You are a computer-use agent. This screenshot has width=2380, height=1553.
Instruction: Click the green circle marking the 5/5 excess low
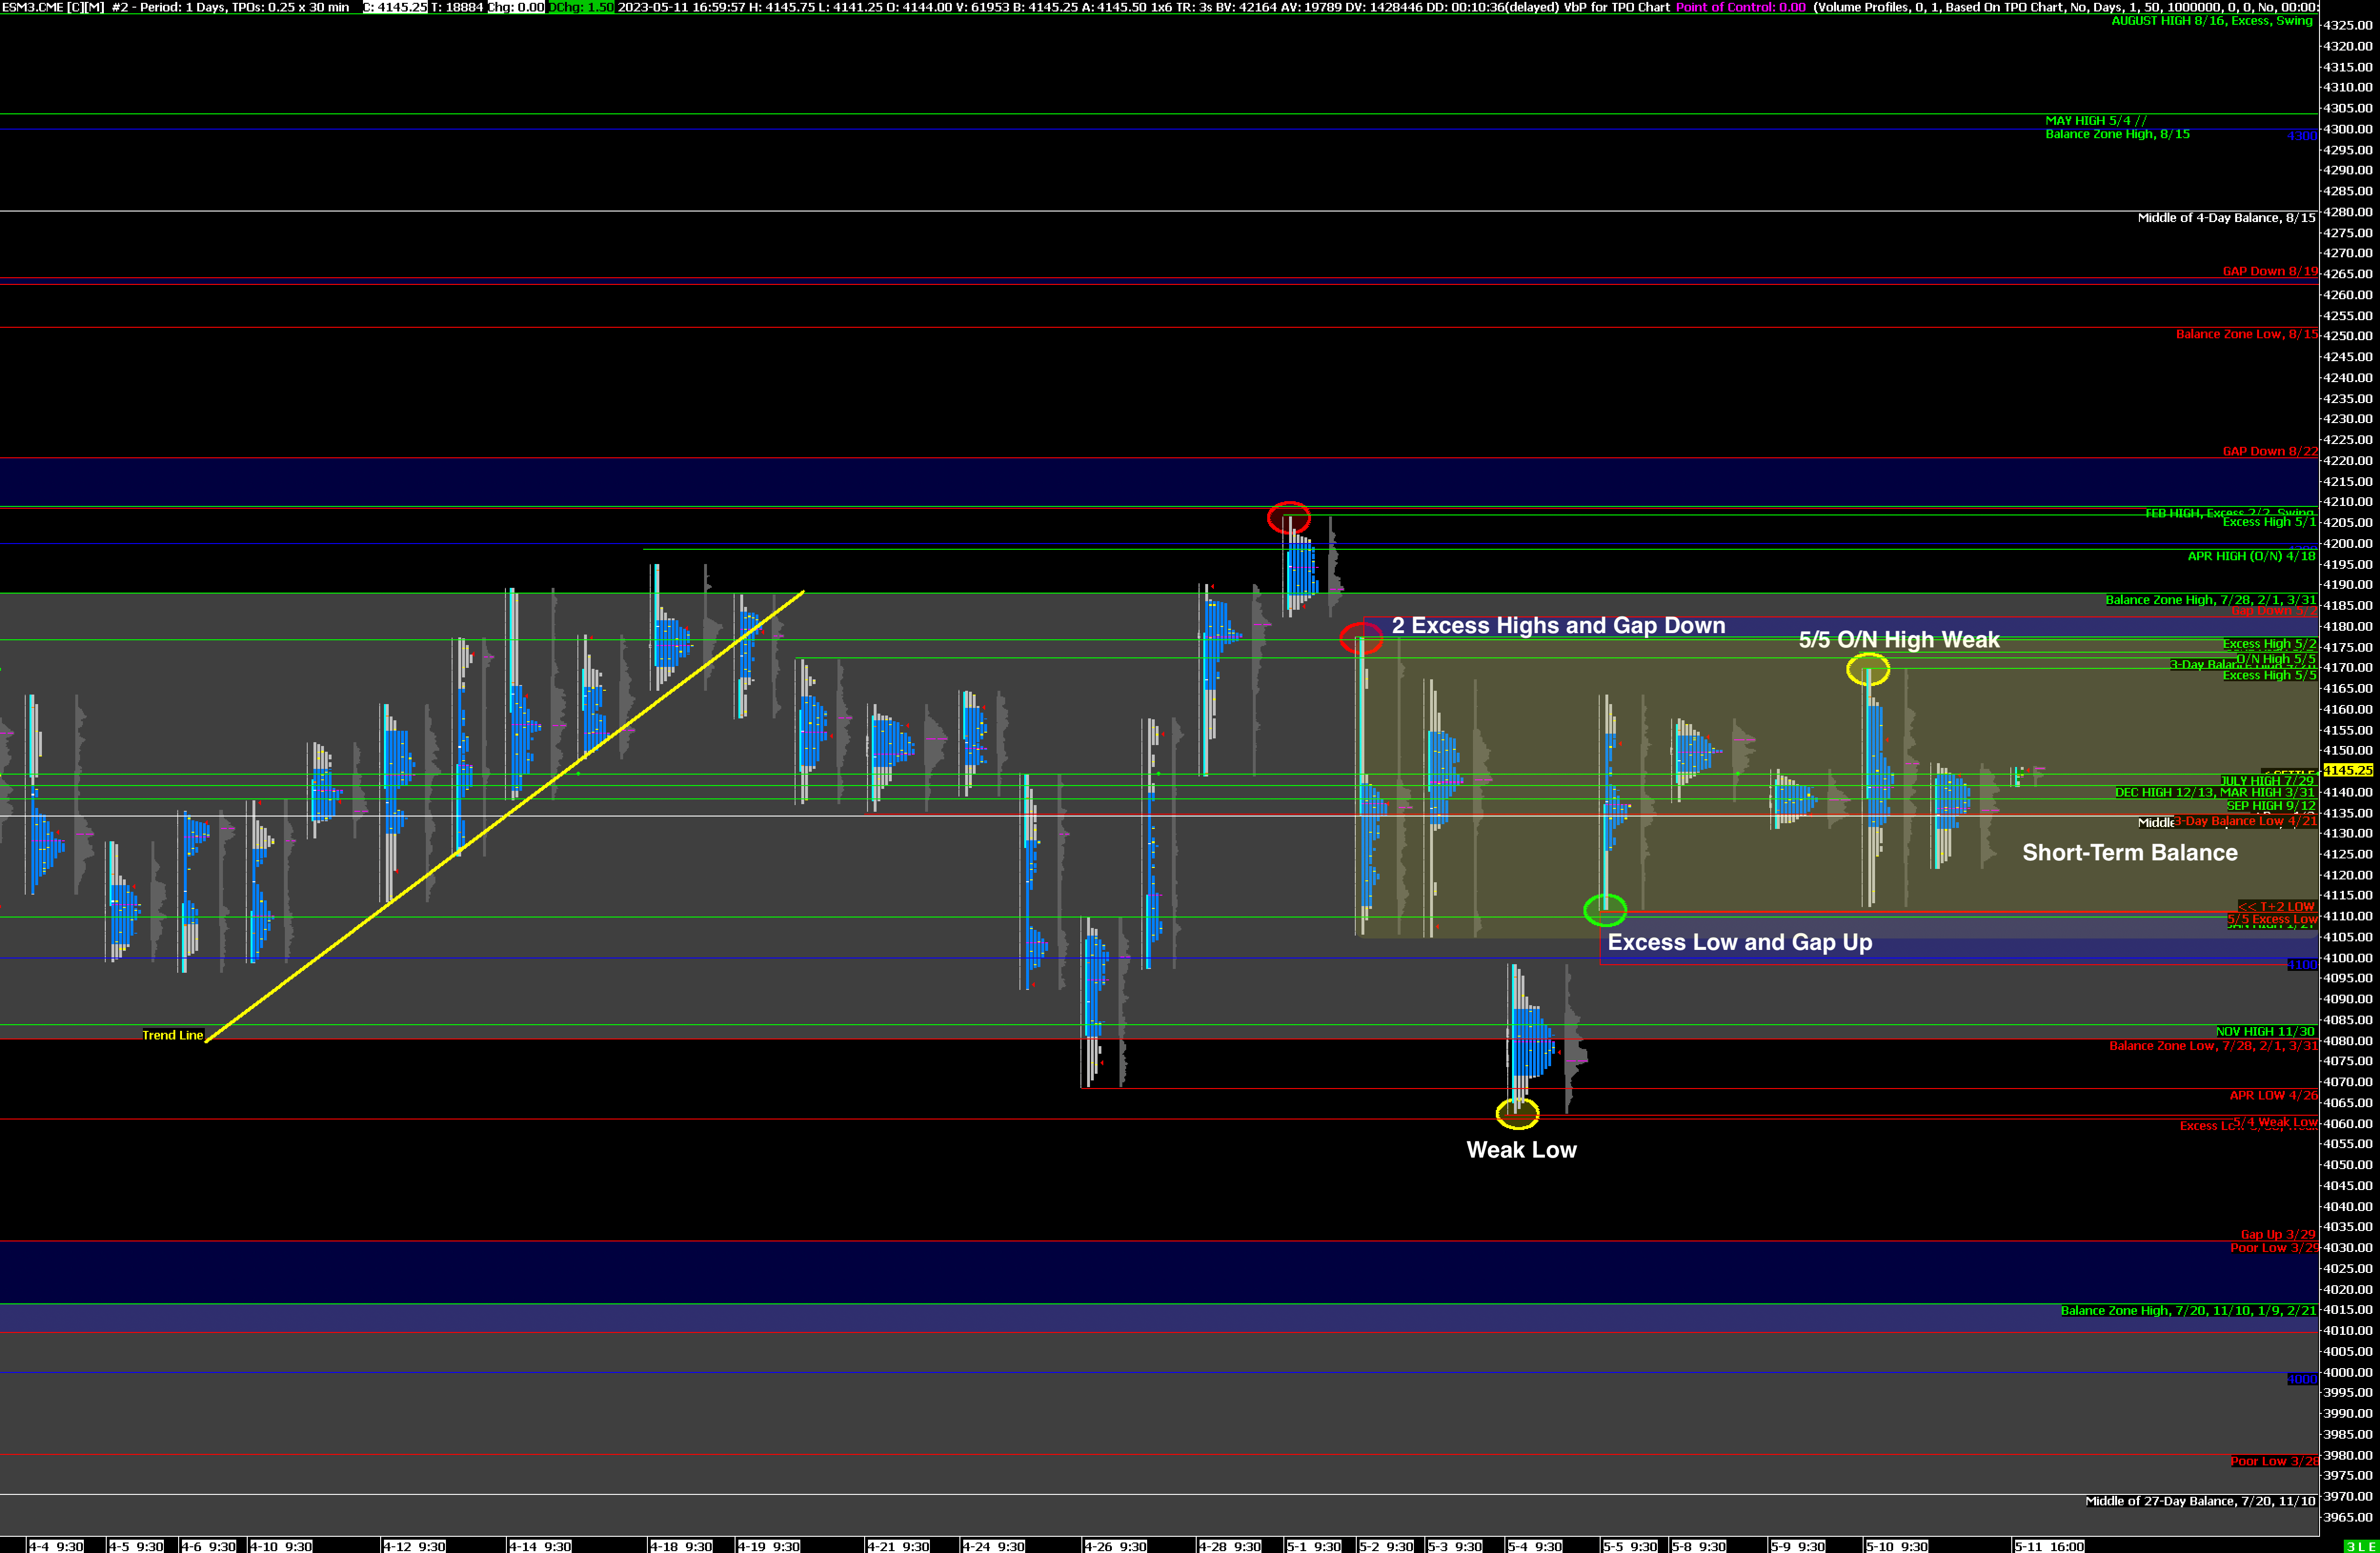1605,910
